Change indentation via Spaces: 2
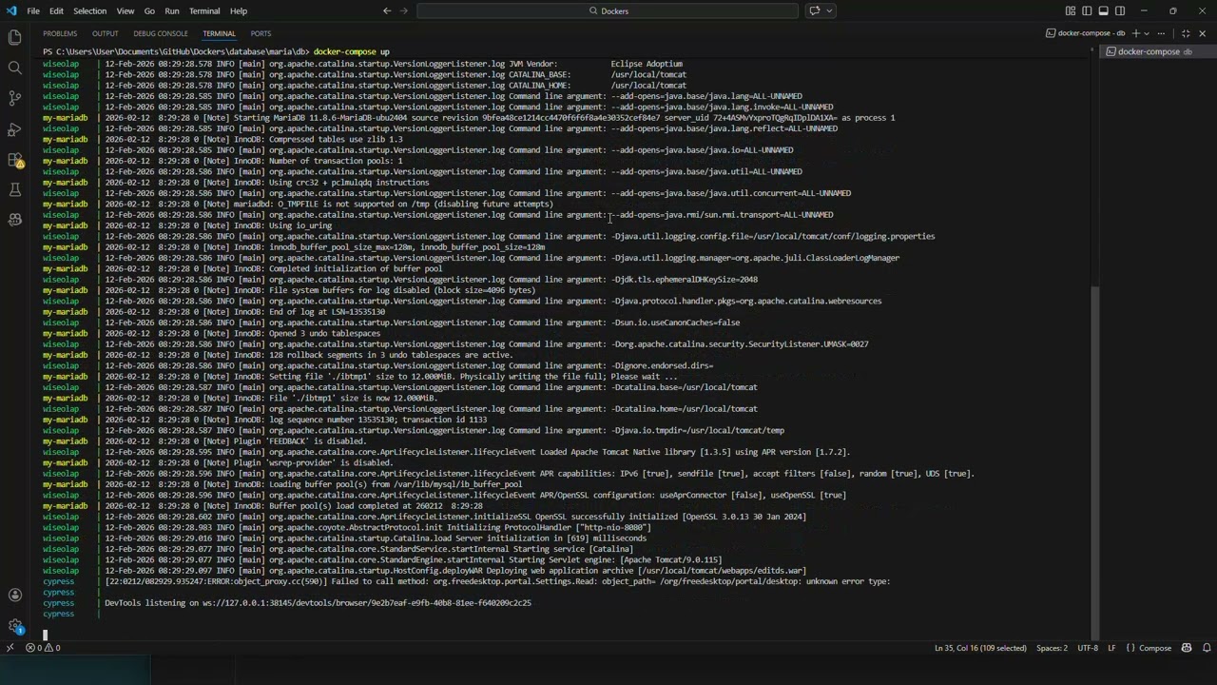This screenshot has height=685, width=1217. 1052,648
